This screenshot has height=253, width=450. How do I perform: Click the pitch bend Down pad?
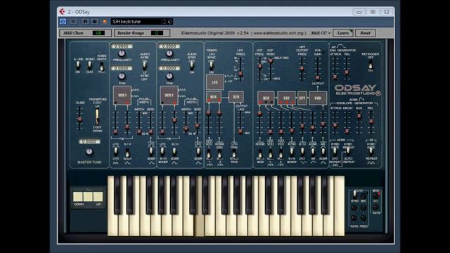pyautogui.click(x=78, y=197)
